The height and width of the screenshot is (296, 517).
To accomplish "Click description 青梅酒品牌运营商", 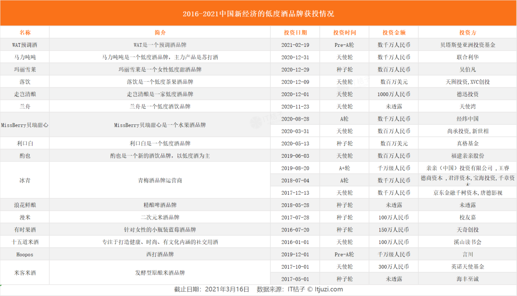I will (160, 180).
